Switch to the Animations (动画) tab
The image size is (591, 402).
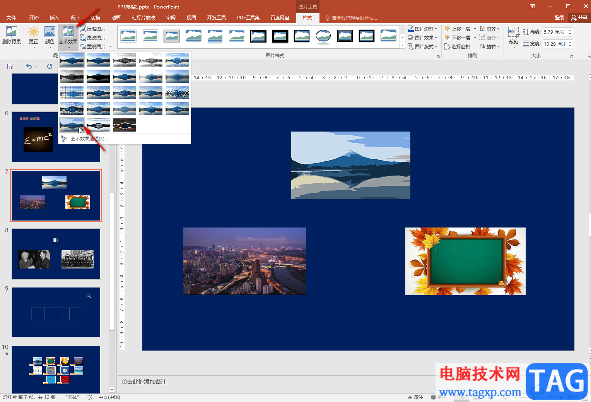pyautogui.click(x=116, y=18)
